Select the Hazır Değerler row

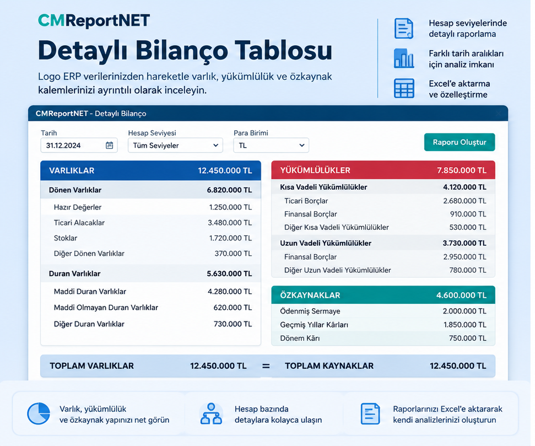(150, 207)
